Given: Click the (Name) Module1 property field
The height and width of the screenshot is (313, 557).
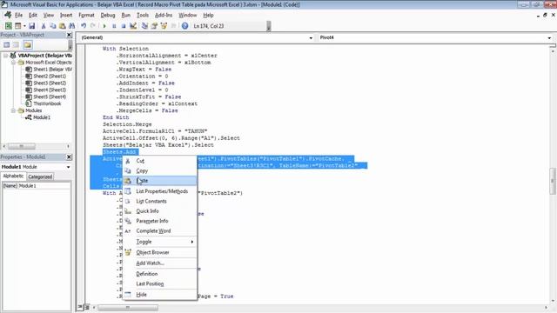Looking at the screenshot, I should coord(36,186).
